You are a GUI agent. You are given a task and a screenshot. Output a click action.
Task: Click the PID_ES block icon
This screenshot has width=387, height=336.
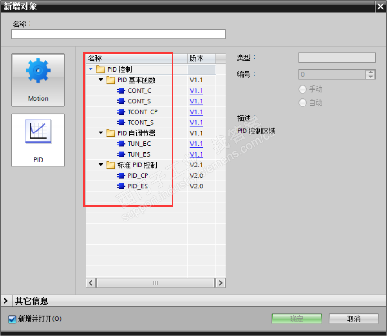tap(121, 186)
